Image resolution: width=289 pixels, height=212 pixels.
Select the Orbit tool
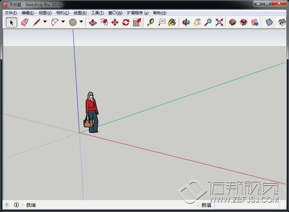point(186,22)
